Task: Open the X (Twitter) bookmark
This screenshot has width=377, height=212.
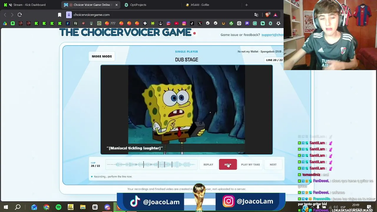Action: click(x=200, y=23)
